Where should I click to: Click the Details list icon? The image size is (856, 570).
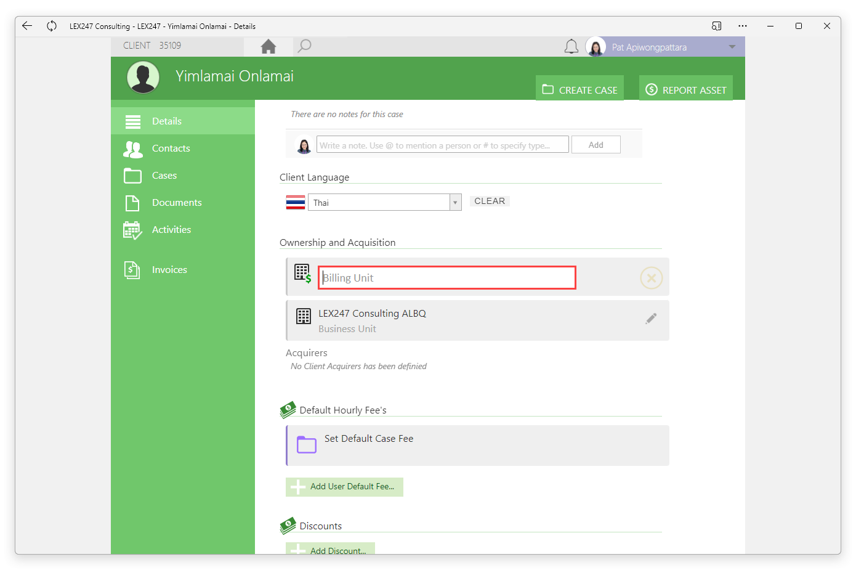(133, 121)
